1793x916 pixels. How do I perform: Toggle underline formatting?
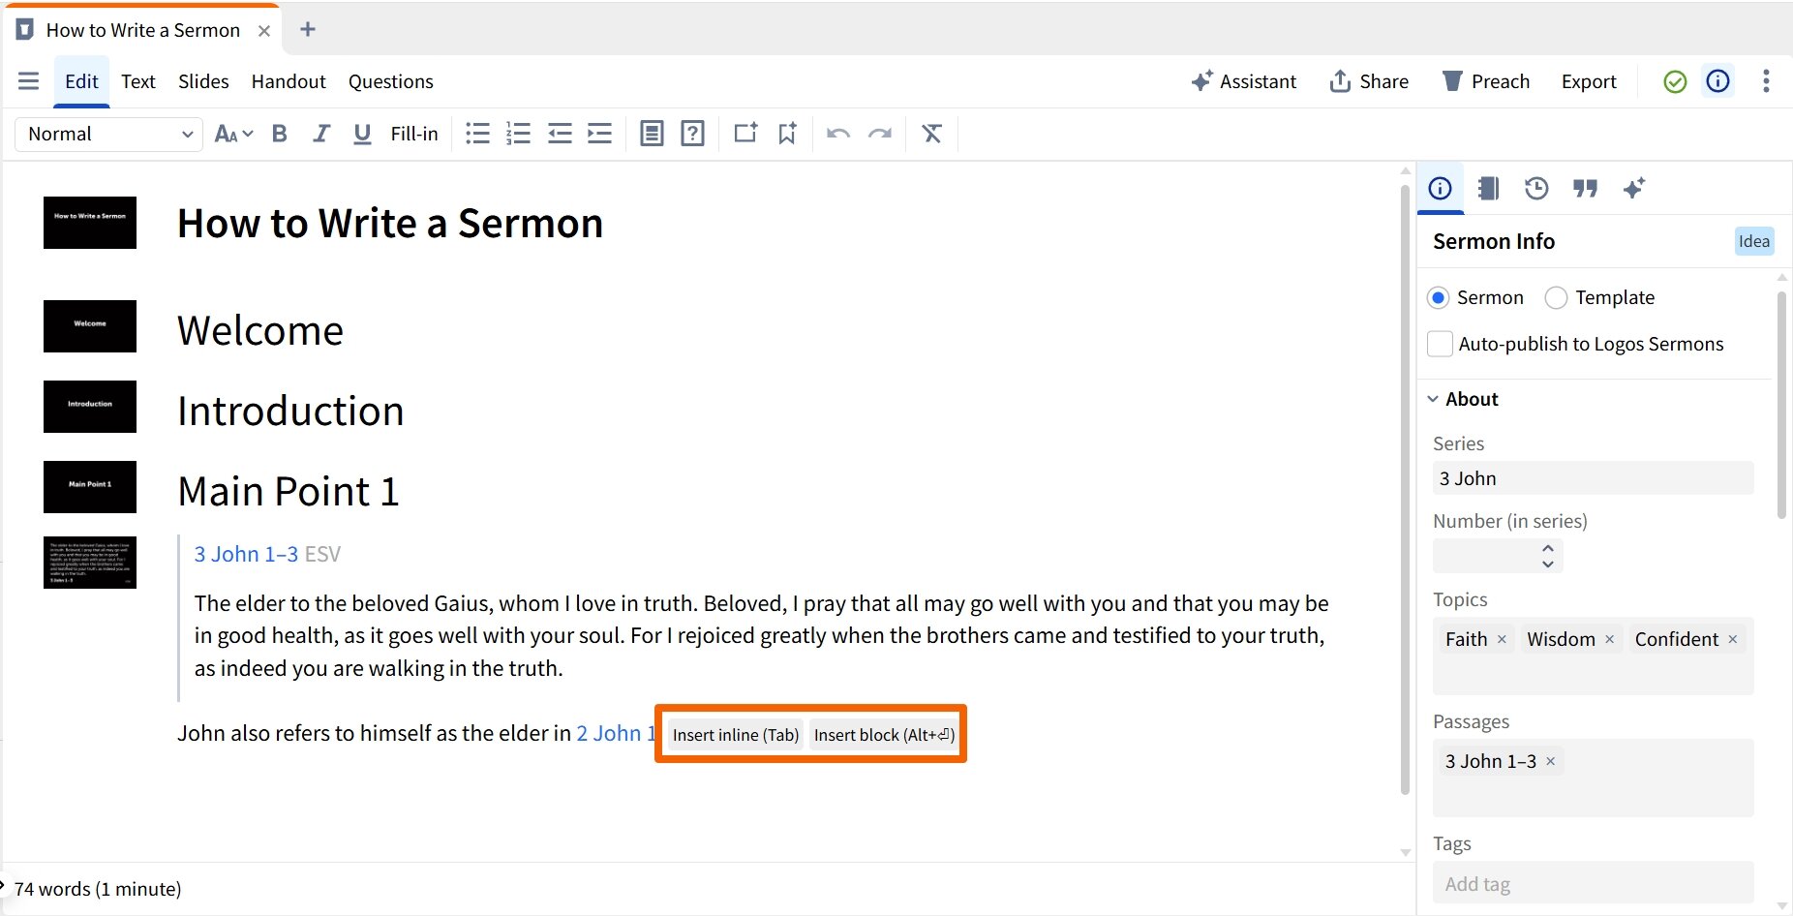click(x=362, y=134)
